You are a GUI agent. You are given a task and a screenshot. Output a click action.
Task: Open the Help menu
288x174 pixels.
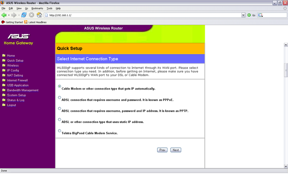58,8
